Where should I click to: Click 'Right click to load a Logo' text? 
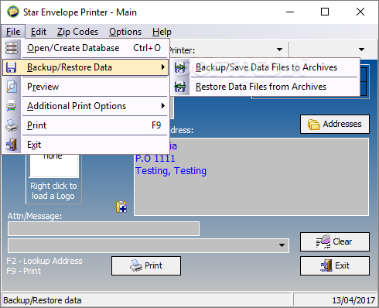[x=53, y=191]
